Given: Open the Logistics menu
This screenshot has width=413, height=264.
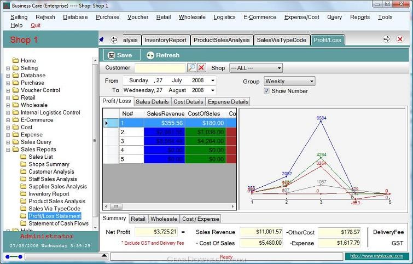Looking at the screenshot, I should pos(224,17).
